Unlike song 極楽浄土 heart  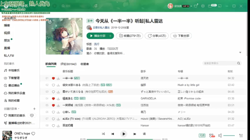(54, 98)
